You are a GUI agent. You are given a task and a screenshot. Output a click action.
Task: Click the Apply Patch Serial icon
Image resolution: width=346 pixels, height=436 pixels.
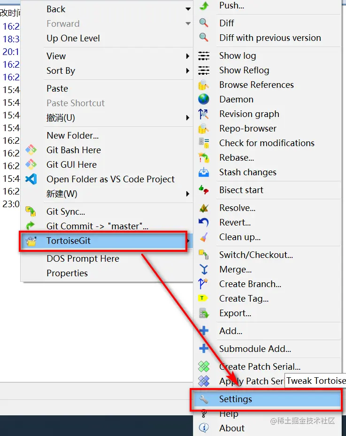[x=204, y=381]
